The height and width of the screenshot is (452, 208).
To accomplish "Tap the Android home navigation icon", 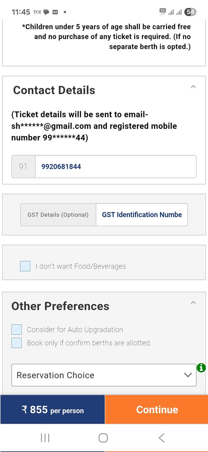I will pyautogui.click(x=103, y=438).
